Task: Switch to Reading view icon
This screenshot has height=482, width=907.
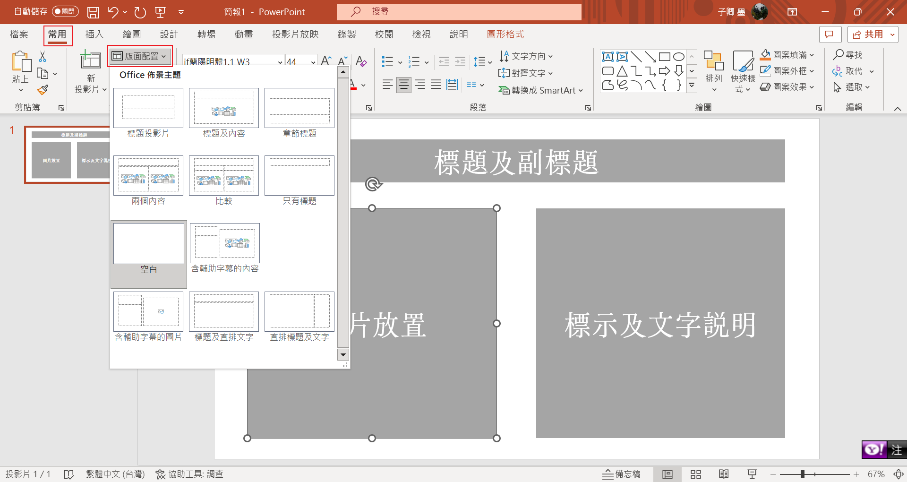Action: (724, 474)
